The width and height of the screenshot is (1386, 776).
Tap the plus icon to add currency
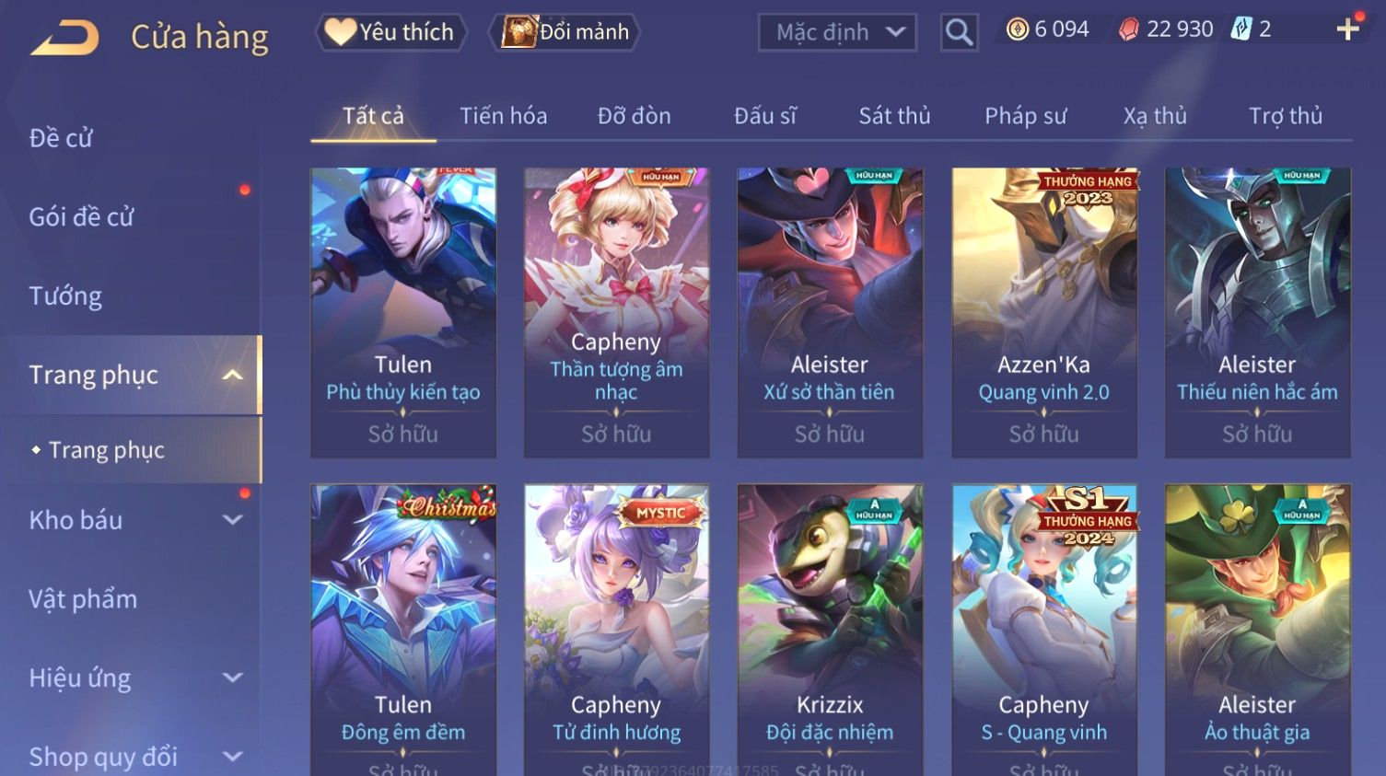point(1347,29)
